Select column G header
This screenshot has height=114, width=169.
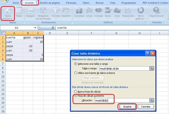pyautogui.click(x=116, y=33)
